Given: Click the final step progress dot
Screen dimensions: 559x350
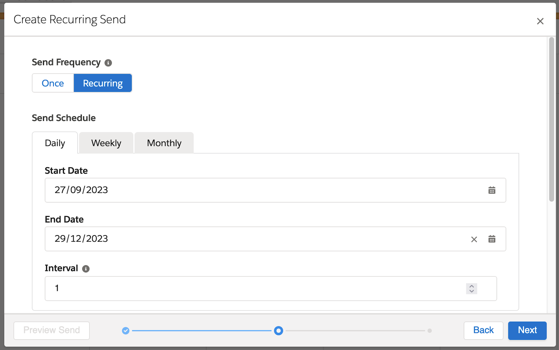Looking at the screenshot, I should (x=429, y=331).
